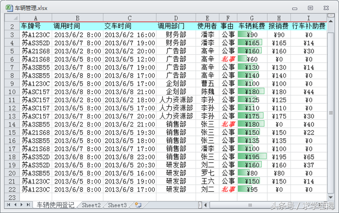
Task: Click the 报销费 header cell
Action: click(279, 26)
